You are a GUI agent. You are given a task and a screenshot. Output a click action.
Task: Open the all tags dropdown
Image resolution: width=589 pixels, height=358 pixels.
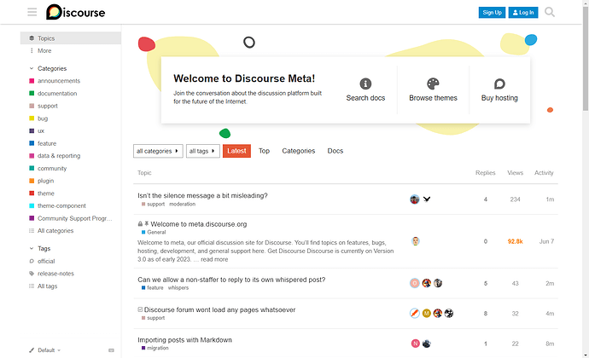click(x=203, y=151)
